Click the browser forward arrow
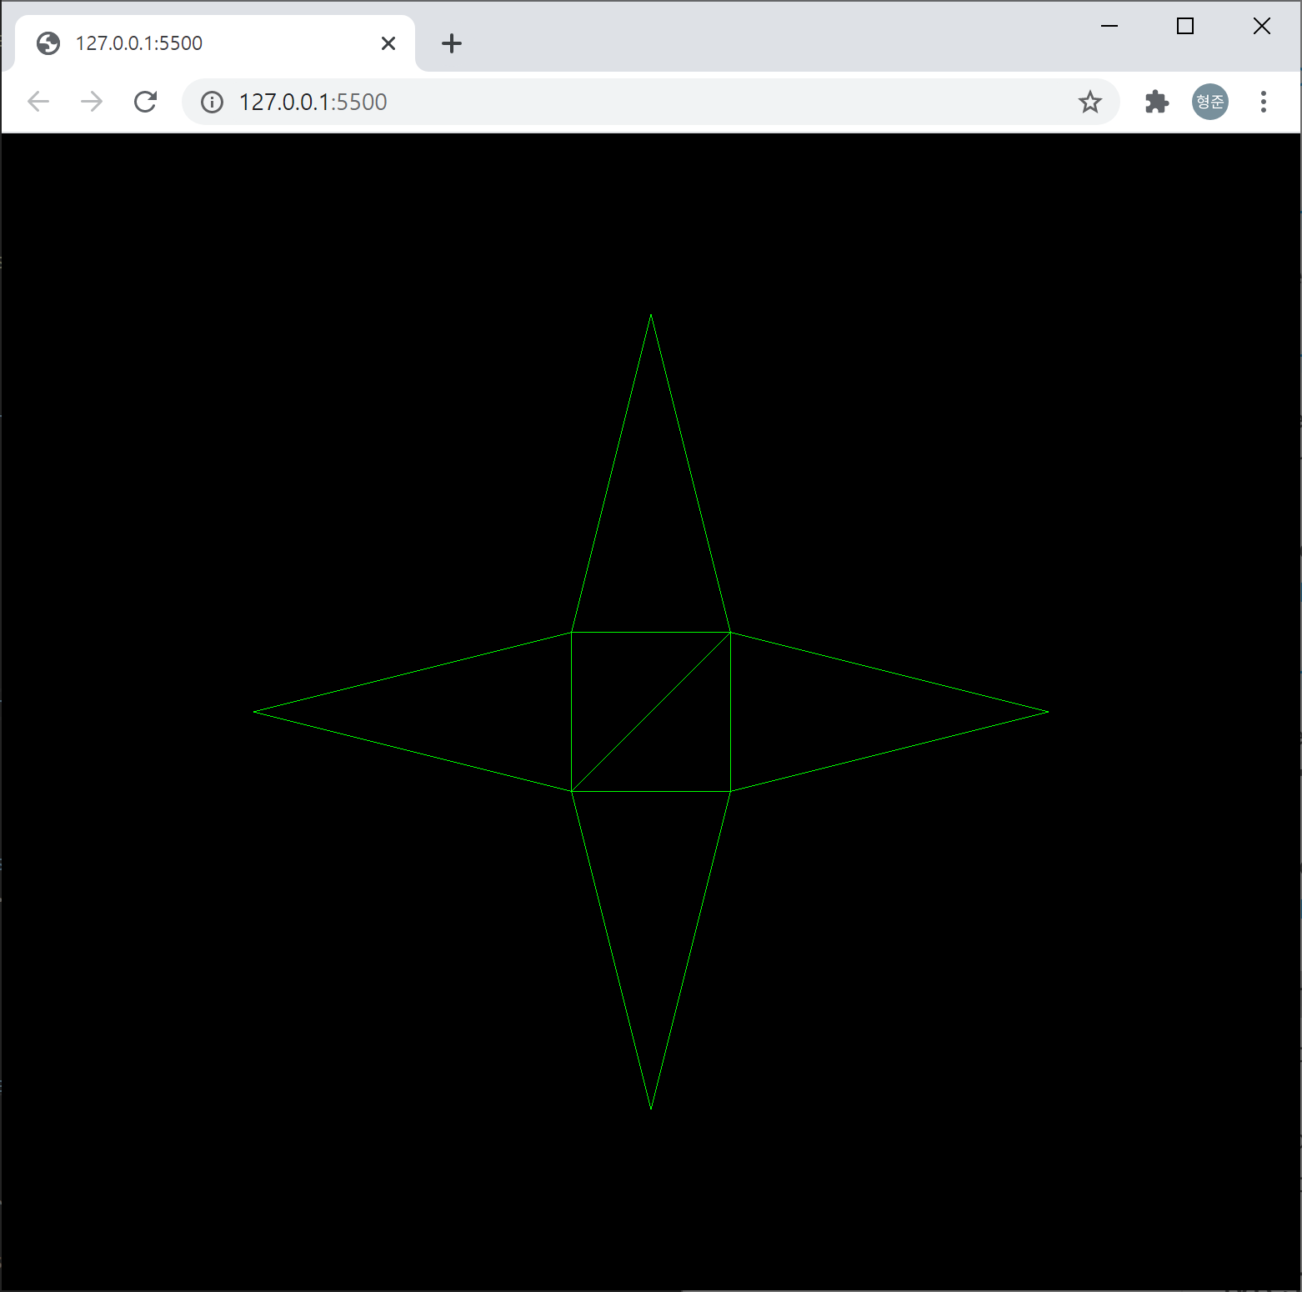The width and height of the screenshot is (1302, 1292). pos(92,102)
